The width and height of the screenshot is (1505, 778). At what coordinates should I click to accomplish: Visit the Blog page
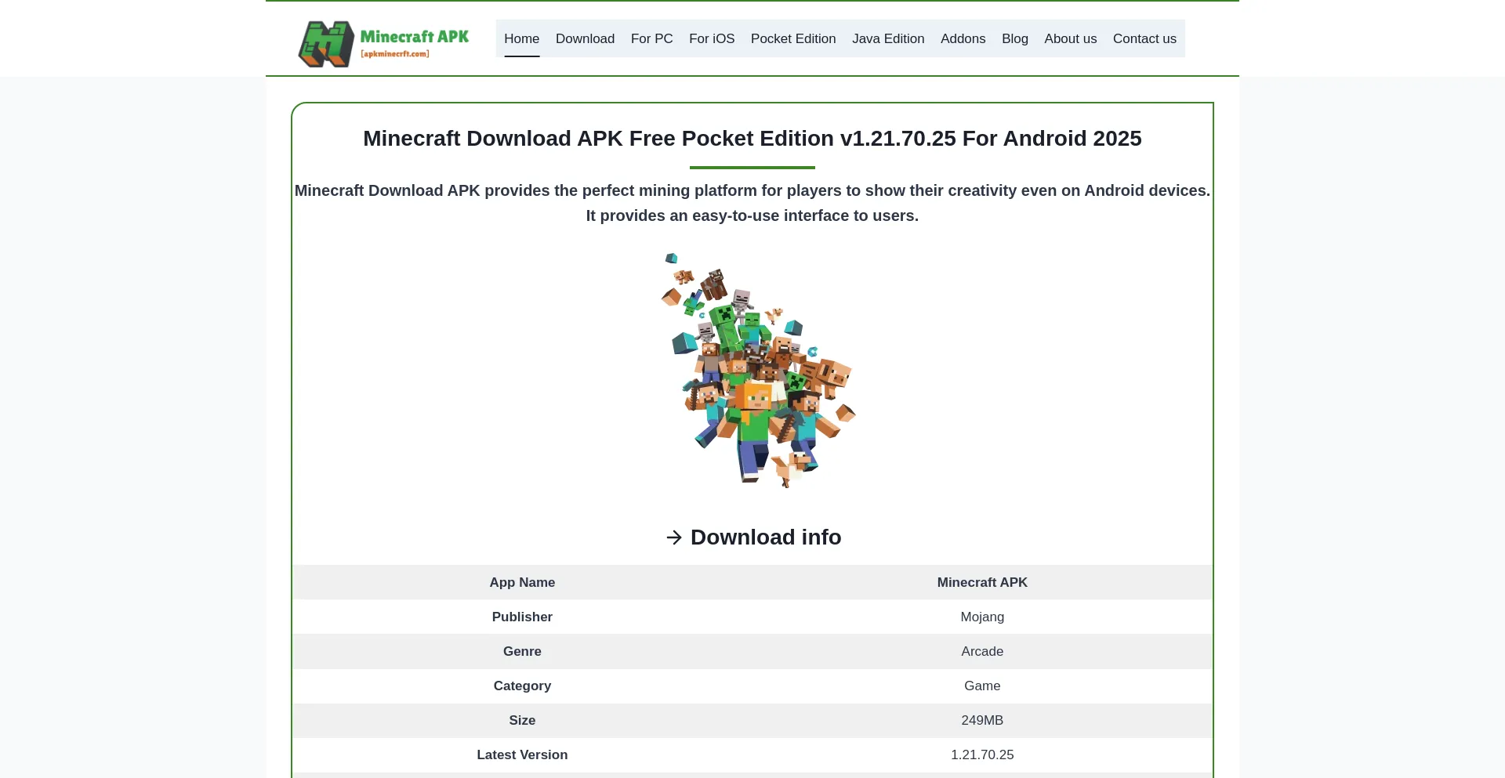(1015, 38)
